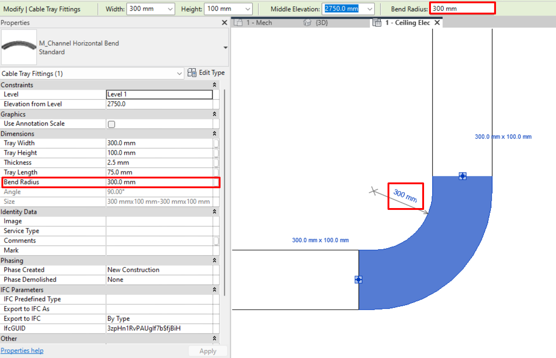
Task: Close the 1 - Ceiling Elec view tab
Action: point(437,22)
